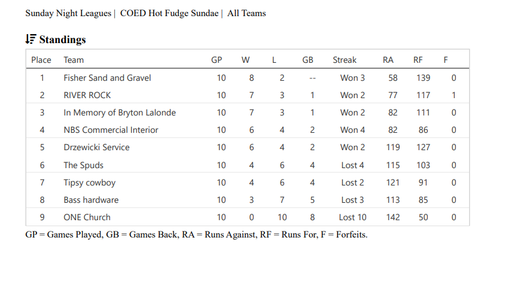Open ONE Church team entry
The height and width of the screenshot is (286, 505).
87,217
